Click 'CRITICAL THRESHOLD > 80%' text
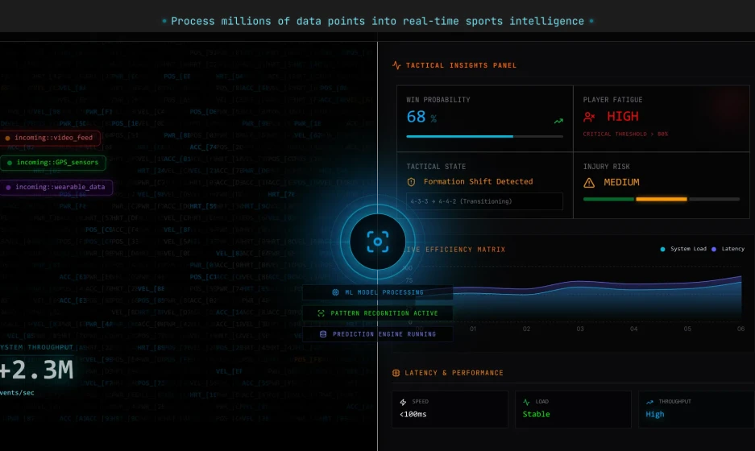The width and height of the screenshot is (755, 451). coord(625,134)
